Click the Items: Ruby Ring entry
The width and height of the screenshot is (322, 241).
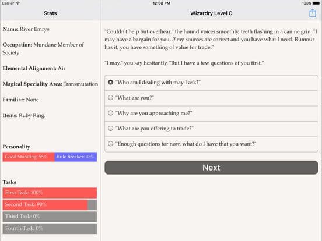pyautogui.click(x=24, y=115)
